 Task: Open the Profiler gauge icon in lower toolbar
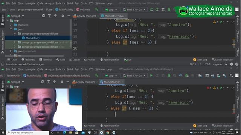[181, 75]
